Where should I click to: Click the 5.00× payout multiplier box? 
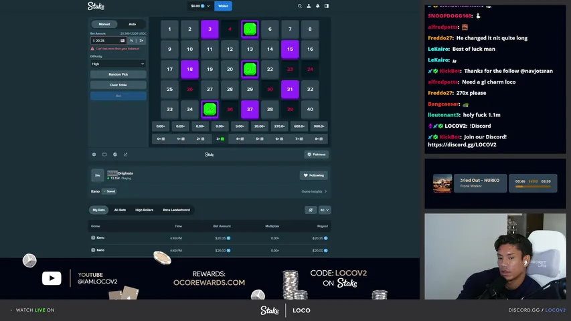(x=240, y=126)
